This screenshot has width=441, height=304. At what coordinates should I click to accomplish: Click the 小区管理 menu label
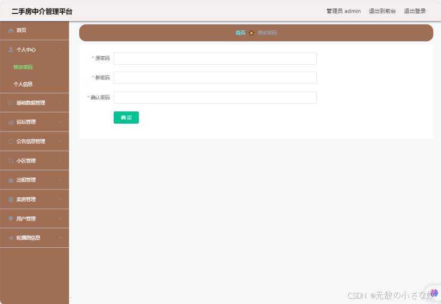(26, 161)
